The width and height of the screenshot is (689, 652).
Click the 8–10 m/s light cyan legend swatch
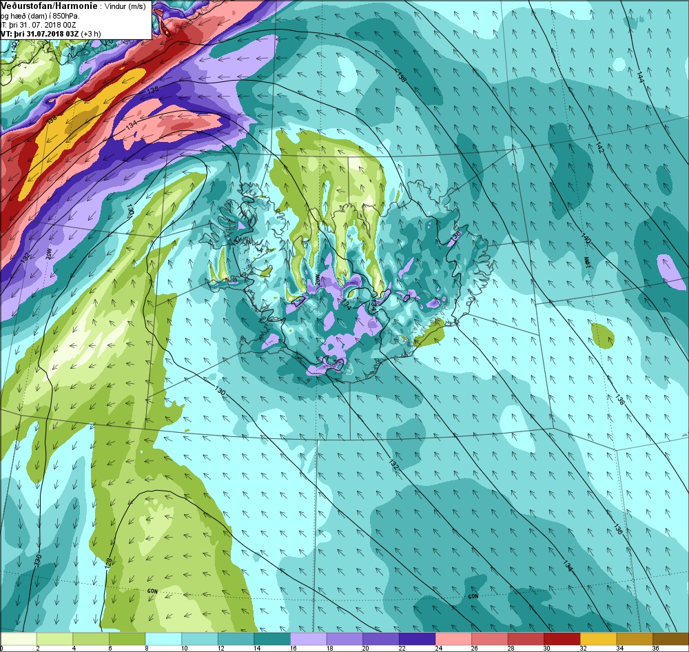tap(163, 638)
